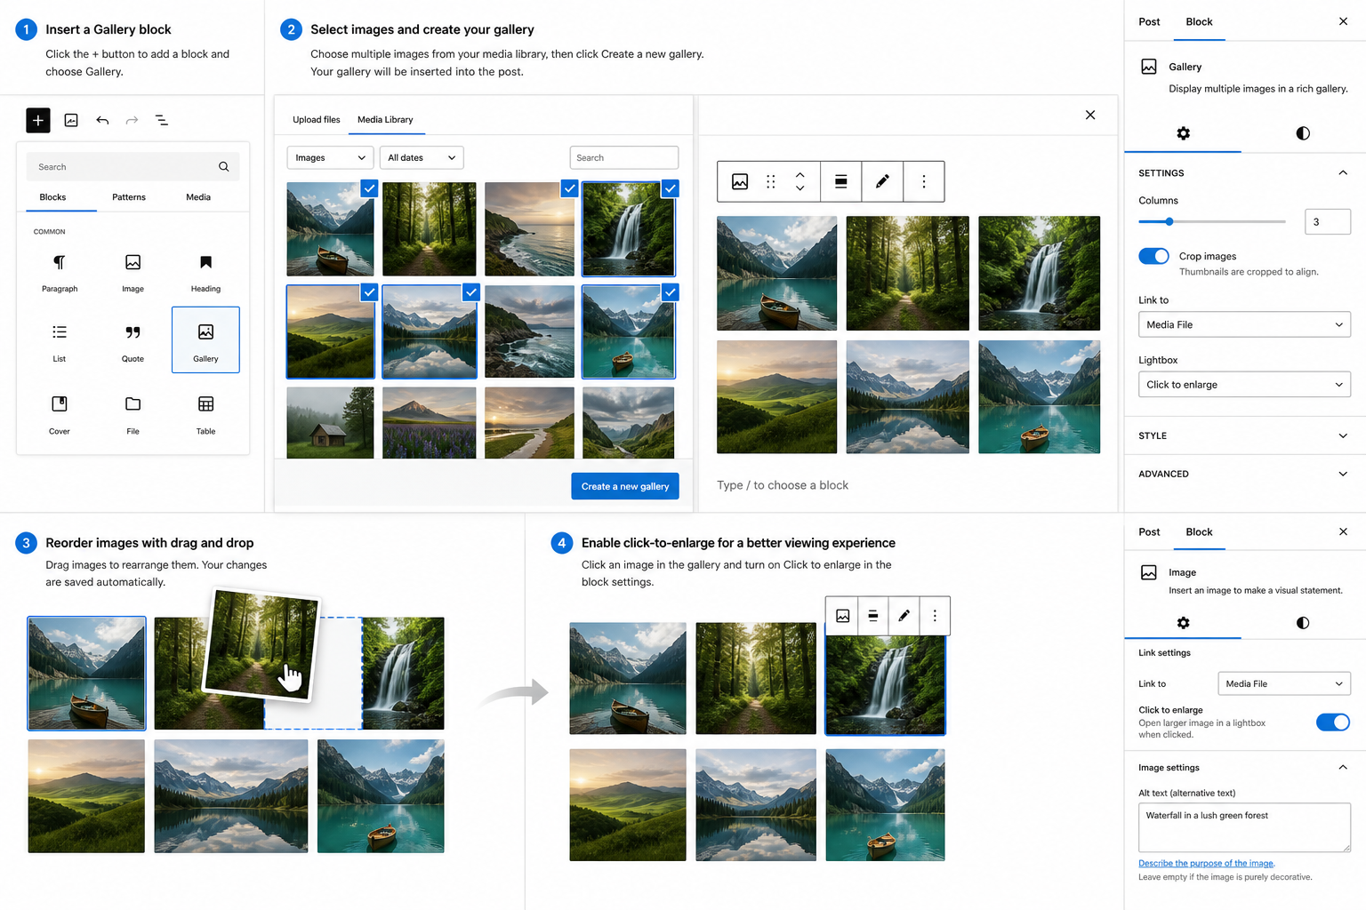
Task: Turn off the Click to enlarge switch
Action: pyautogui.click(x=1333, y=722)
